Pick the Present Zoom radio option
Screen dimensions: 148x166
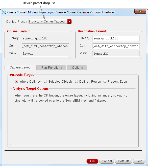[x=105, y=82]
